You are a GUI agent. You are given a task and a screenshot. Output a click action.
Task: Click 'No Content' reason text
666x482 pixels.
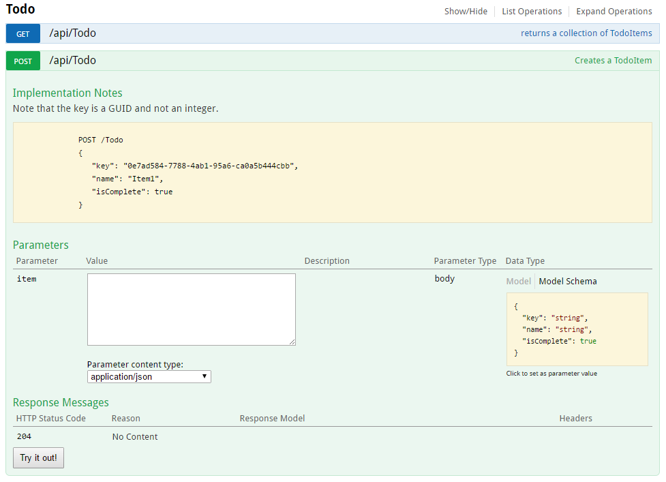pos(135,436)
